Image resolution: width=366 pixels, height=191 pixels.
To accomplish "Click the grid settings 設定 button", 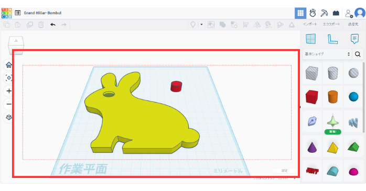I will pos(285,171).
